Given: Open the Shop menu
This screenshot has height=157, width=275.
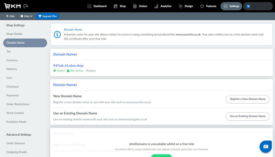Looking at the screenshot, I should coord(120,6).
